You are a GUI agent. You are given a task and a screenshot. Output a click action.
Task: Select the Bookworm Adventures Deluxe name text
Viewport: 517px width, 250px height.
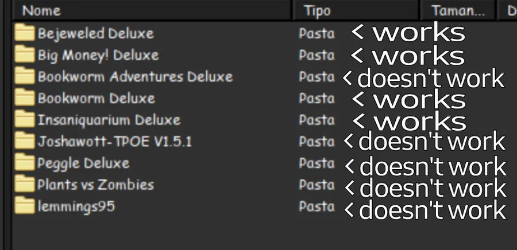point(135,76)
